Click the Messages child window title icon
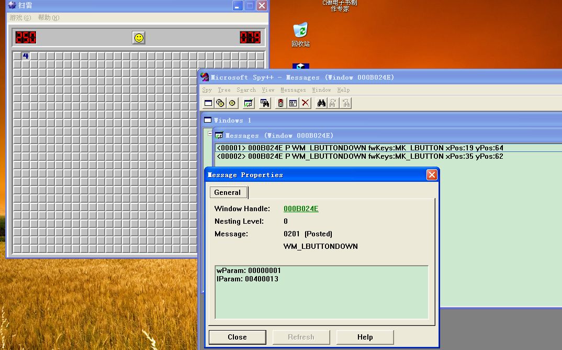 (219, 135)
